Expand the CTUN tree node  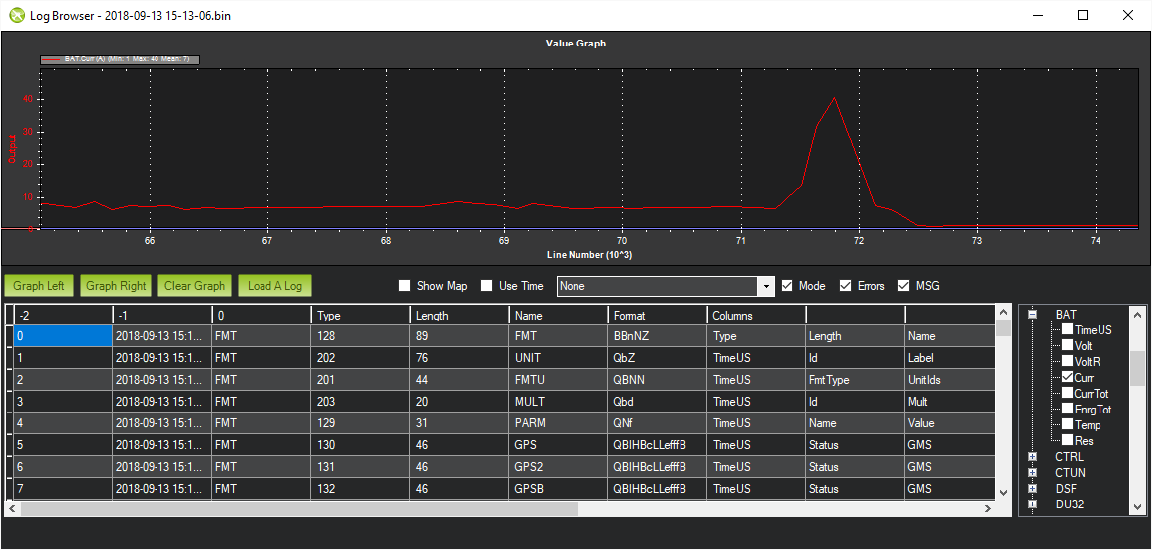(x=1032, y=473)
